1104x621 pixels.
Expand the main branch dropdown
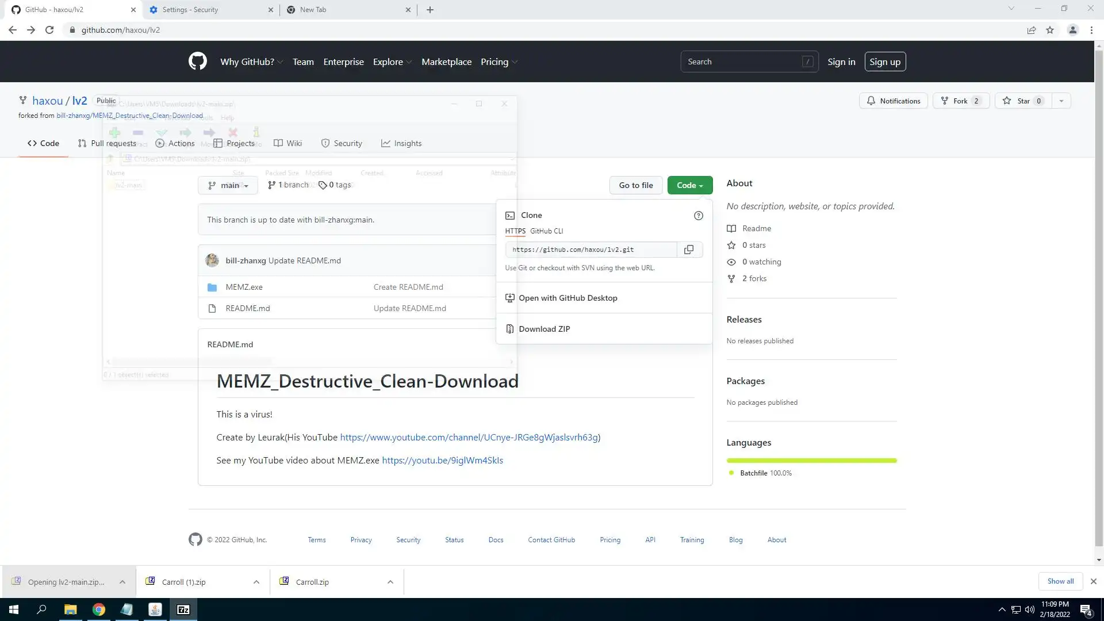tap(228, 185)
